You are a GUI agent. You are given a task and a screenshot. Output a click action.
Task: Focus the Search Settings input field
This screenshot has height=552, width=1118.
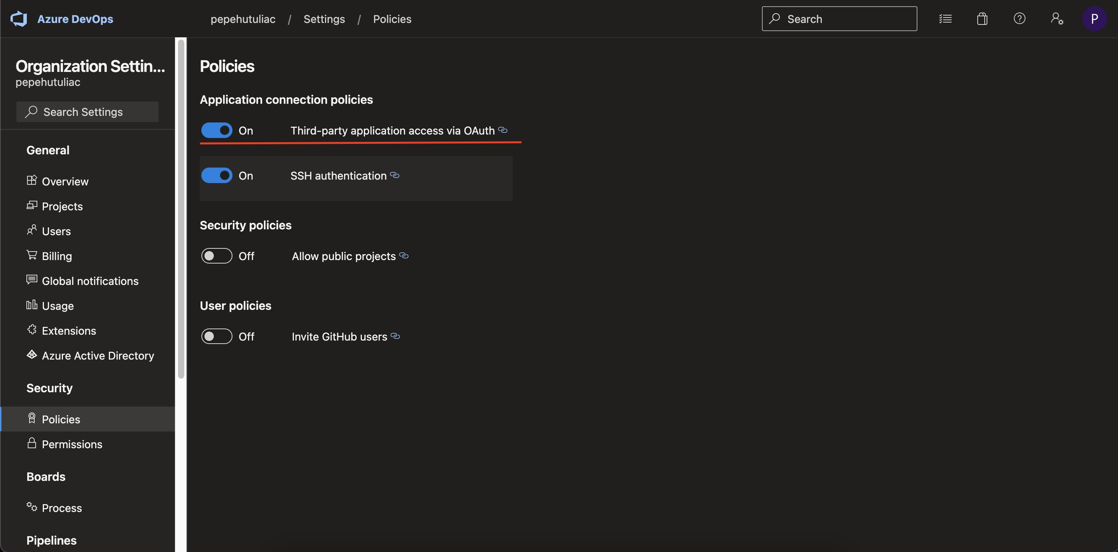87,112
